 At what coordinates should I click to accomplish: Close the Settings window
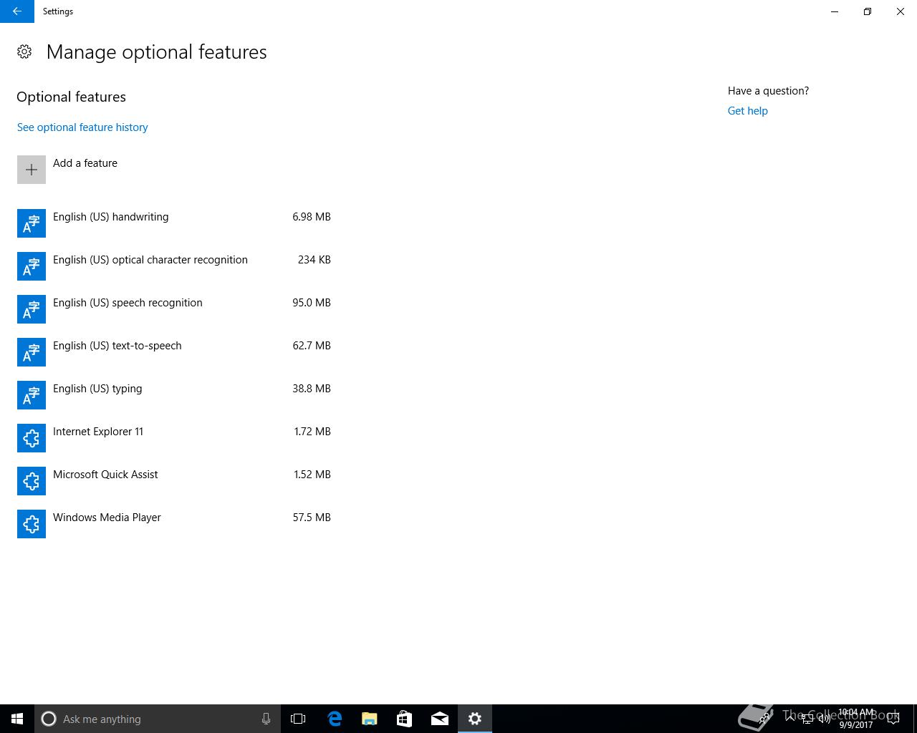[x=901, y=11]
